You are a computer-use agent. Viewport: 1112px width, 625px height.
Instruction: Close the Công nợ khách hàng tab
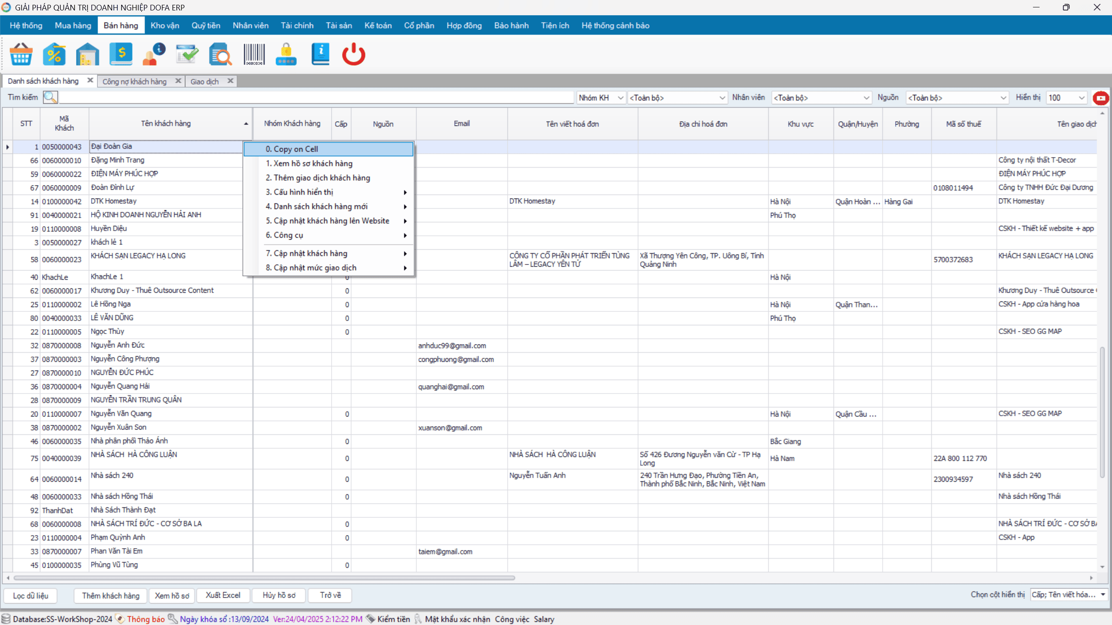pos(178,81)
